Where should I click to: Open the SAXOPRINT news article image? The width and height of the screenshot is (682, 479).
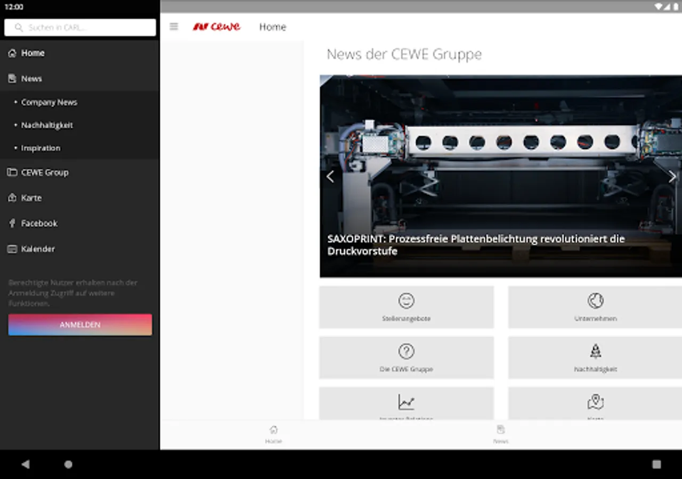coord(501,176)
